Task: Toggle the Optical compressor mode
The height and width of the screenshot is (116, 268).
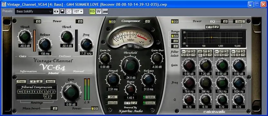Action: [149, 97]
